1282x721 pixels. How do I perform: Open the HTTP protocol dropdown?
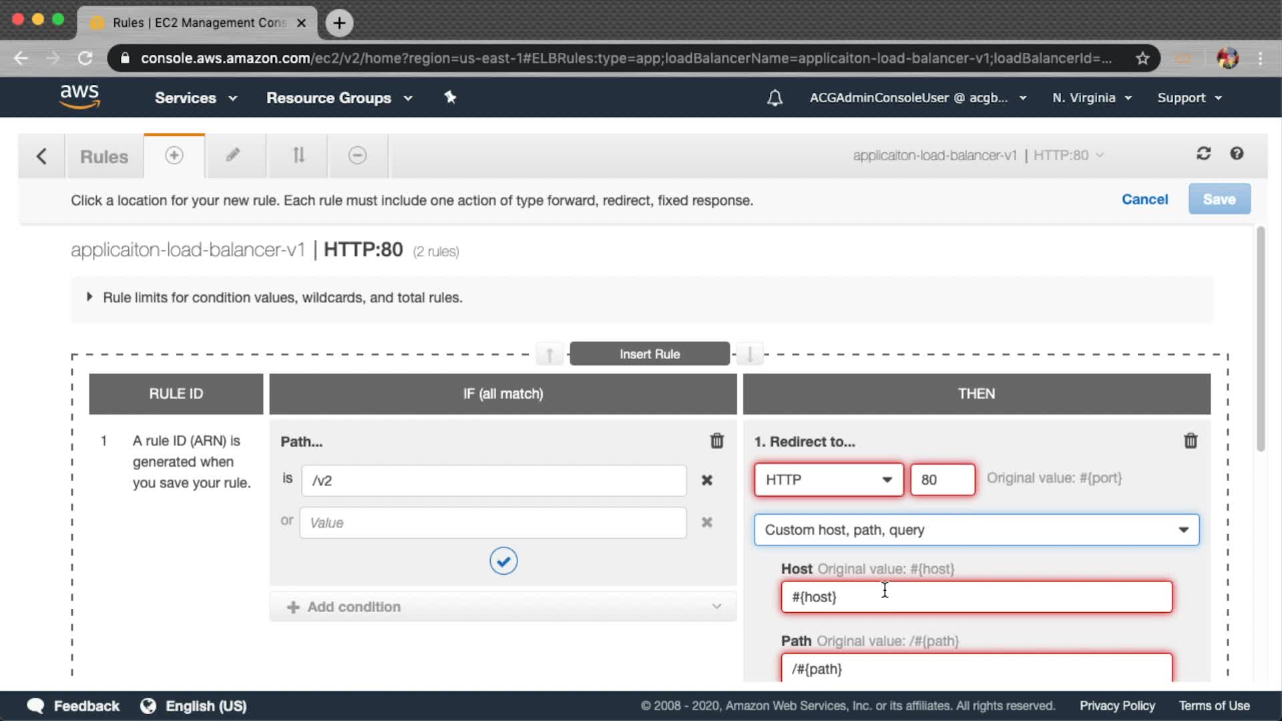(828, 480)
